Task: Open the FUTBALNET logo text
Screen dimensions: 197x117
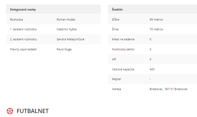Action: click(33, 111)
